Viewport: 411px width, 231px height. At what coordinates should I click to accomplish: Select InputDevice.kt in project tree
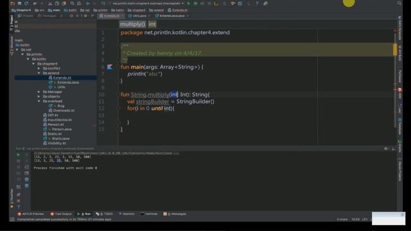pos(57,120)
